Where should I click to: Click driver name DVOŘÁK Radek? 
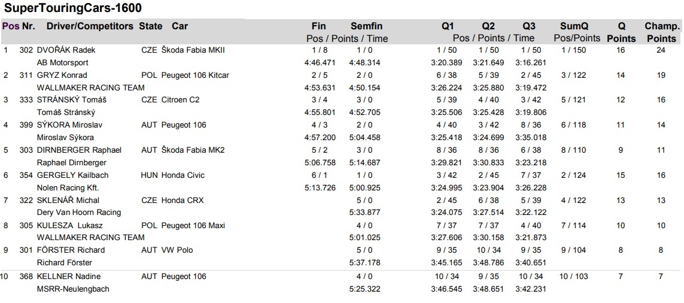coord(66,50)
